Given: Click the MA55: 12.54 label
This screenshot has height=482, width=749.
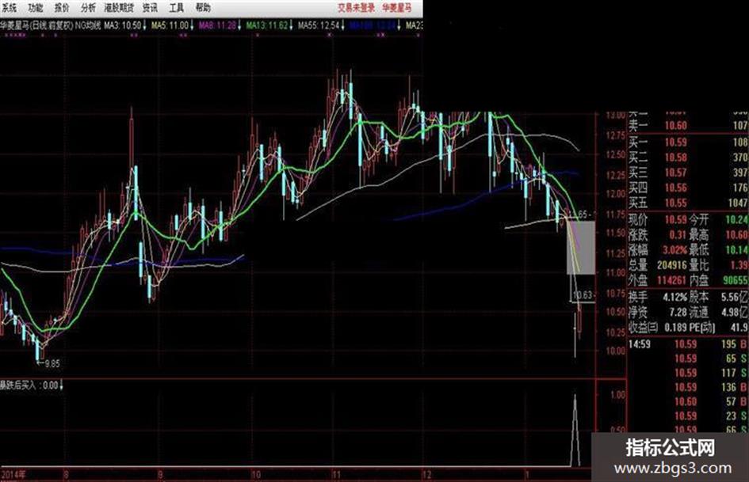Looking at the screenshot, I should pos(319,25).
